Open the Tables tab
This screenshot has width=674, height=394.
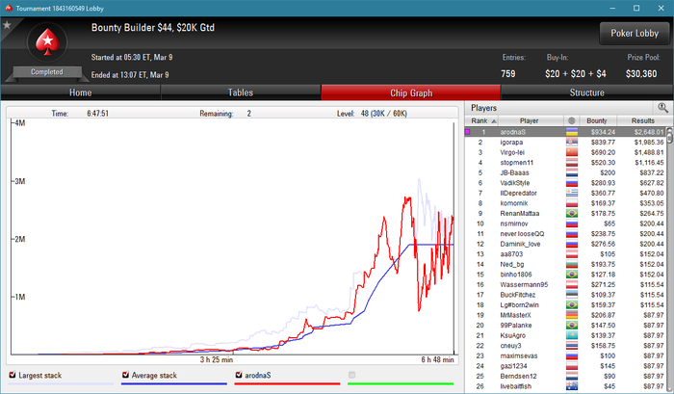[241, 92]
